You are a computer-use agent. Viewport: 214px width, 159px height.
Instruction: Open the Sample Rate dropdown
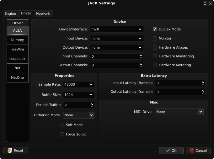coord(79,84)
